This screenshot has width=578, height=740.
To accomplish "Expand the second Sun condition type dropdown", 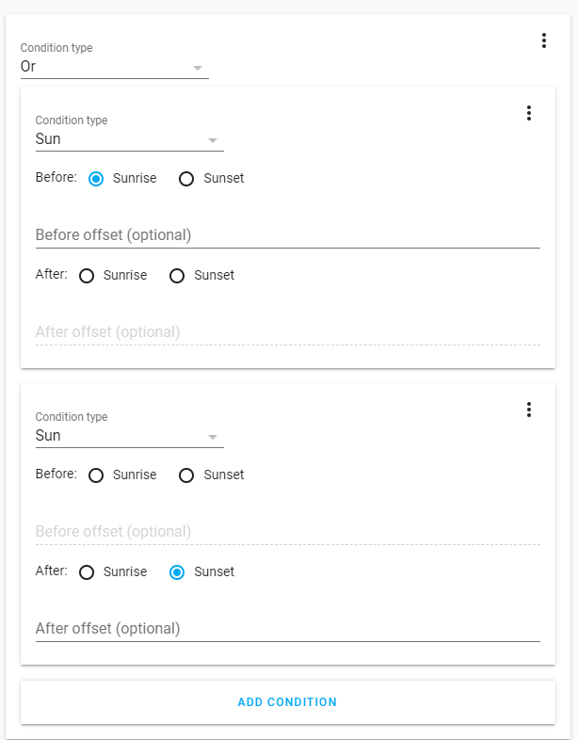I will [x=212, y=437].
